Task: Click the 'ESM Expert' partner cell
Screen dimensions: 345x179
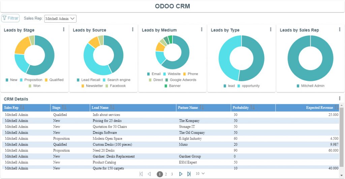Action: (188, 162)
